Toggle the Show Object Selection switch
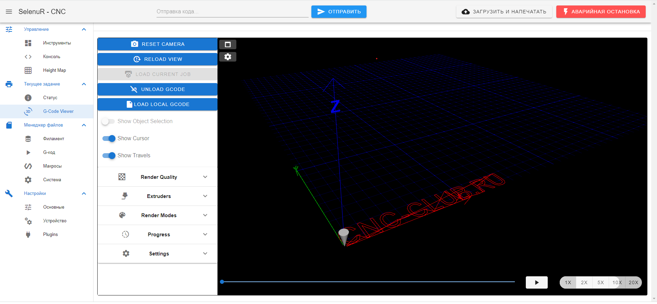 click(108, 121)
